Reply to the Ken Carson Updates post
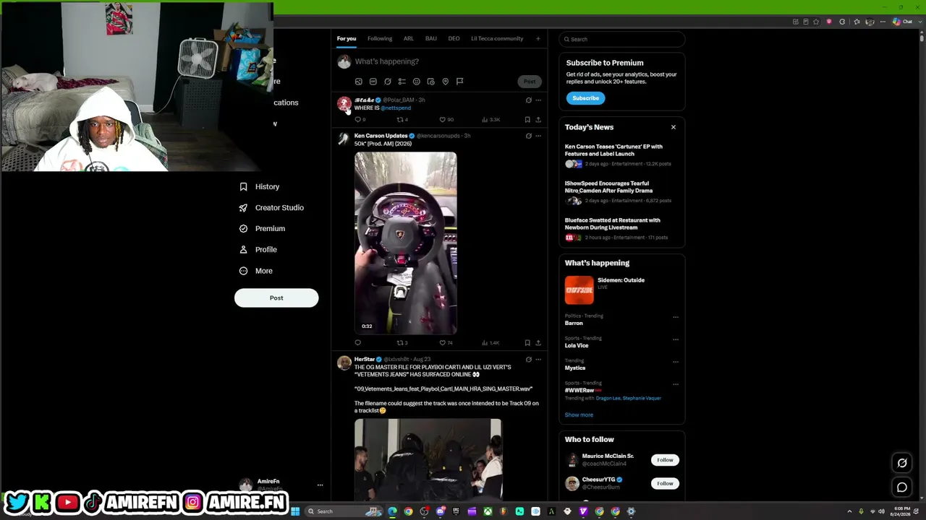Screen dimensions: 926x520 coord(357,343)
